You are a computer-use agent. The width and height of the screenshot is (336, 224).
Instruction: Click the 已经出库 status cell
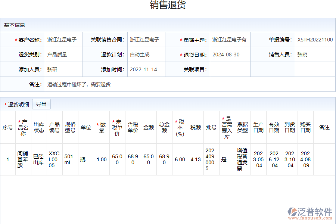(38, 159)
